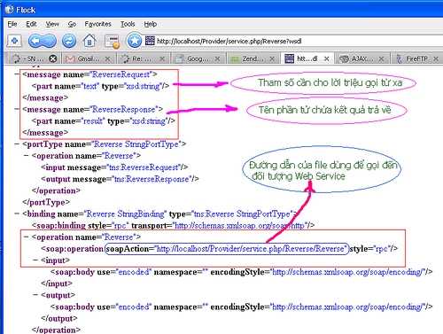Image resolution: width=443 pixels, height=334 pixels.
Task: Reload the current page
Action: (69, 41)
